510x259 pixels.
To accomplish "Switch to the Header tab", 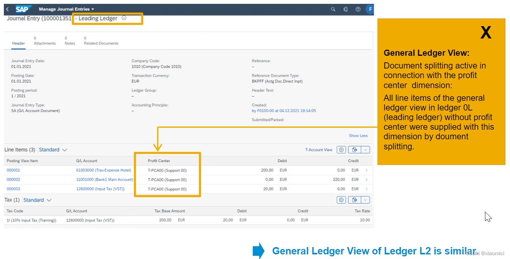I will click(18, 43).
